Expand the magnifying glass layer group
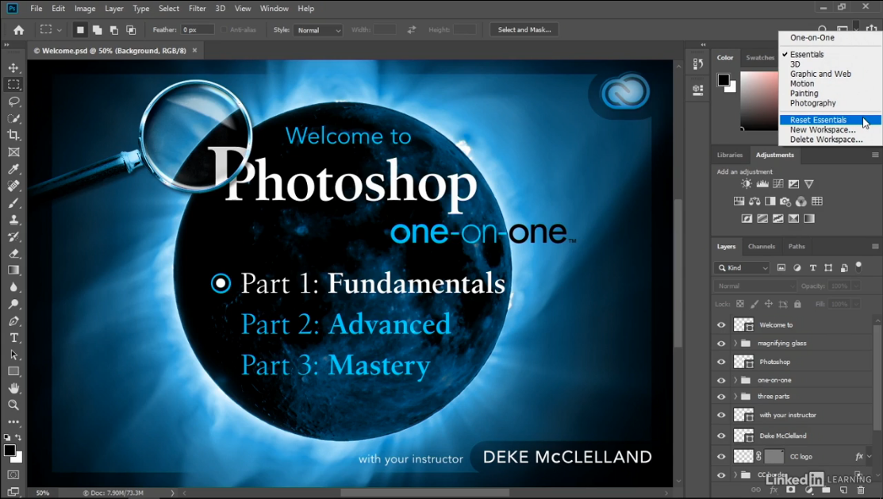 pos(735,343)
